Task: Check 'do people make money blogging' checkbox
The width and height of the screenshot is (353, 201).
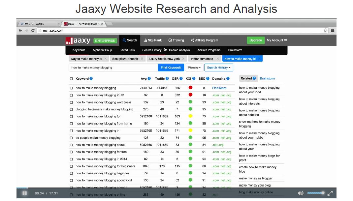Action: point(71,138)
